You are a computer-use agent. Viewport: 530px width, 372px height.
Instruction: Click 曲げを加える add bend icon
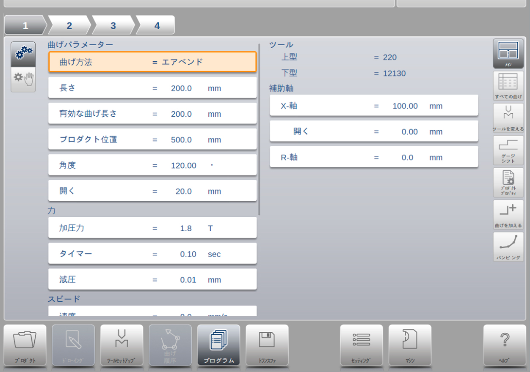[x=508, y=214]
